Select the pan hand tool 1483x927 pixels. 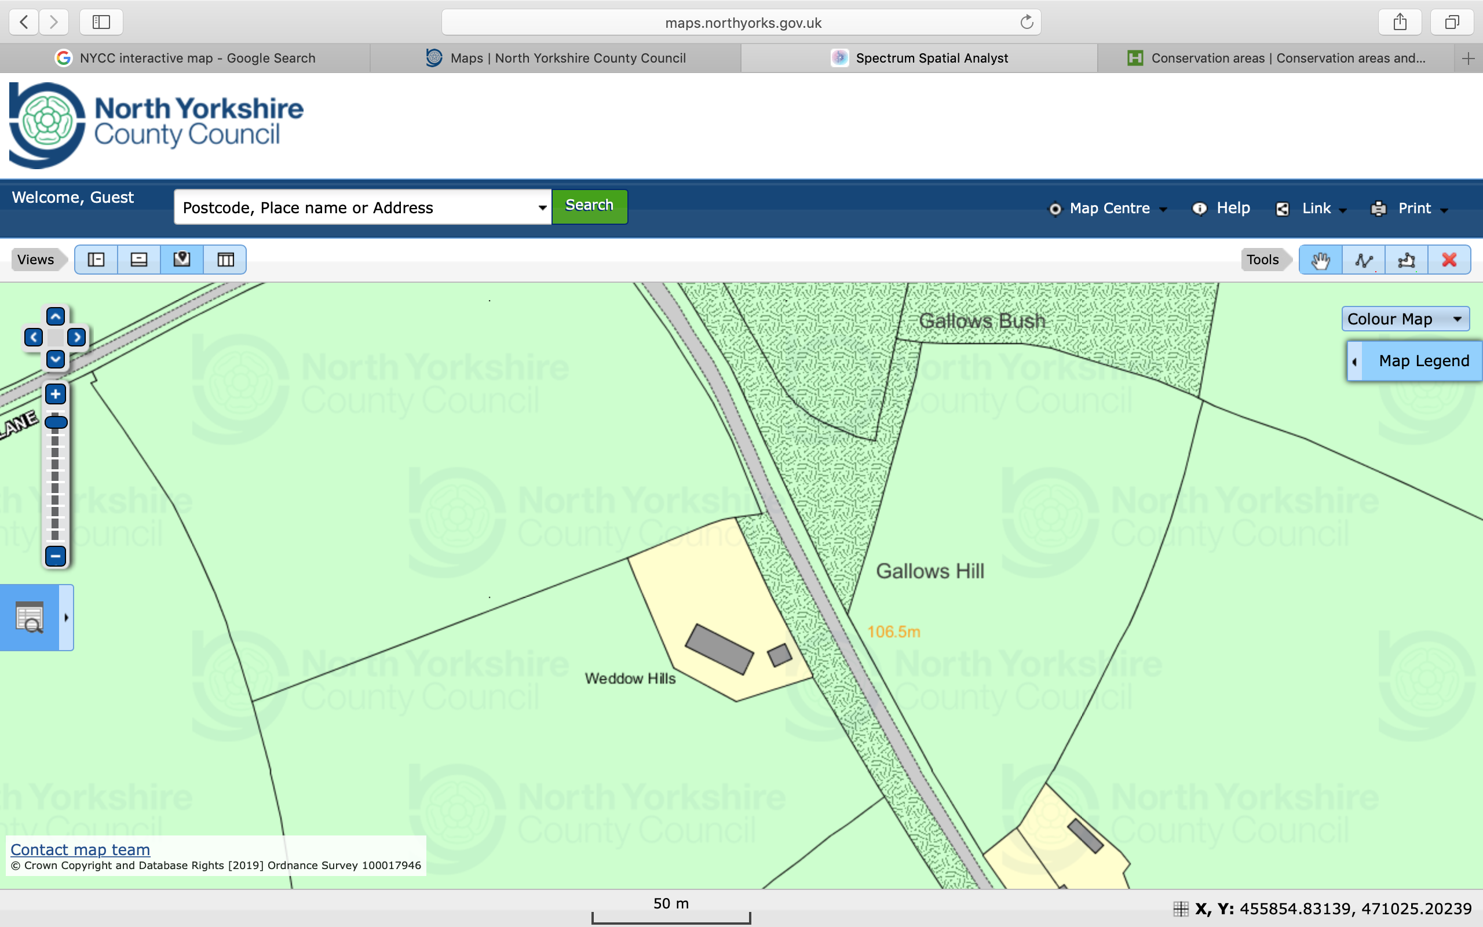tap(1320, 260)
